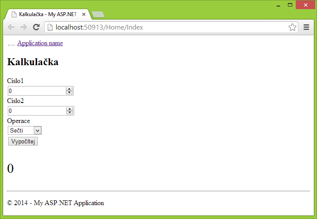Click the © 2014 footer text
The width and height of the screenshot is (317, 219).
(x=56, y=203)
